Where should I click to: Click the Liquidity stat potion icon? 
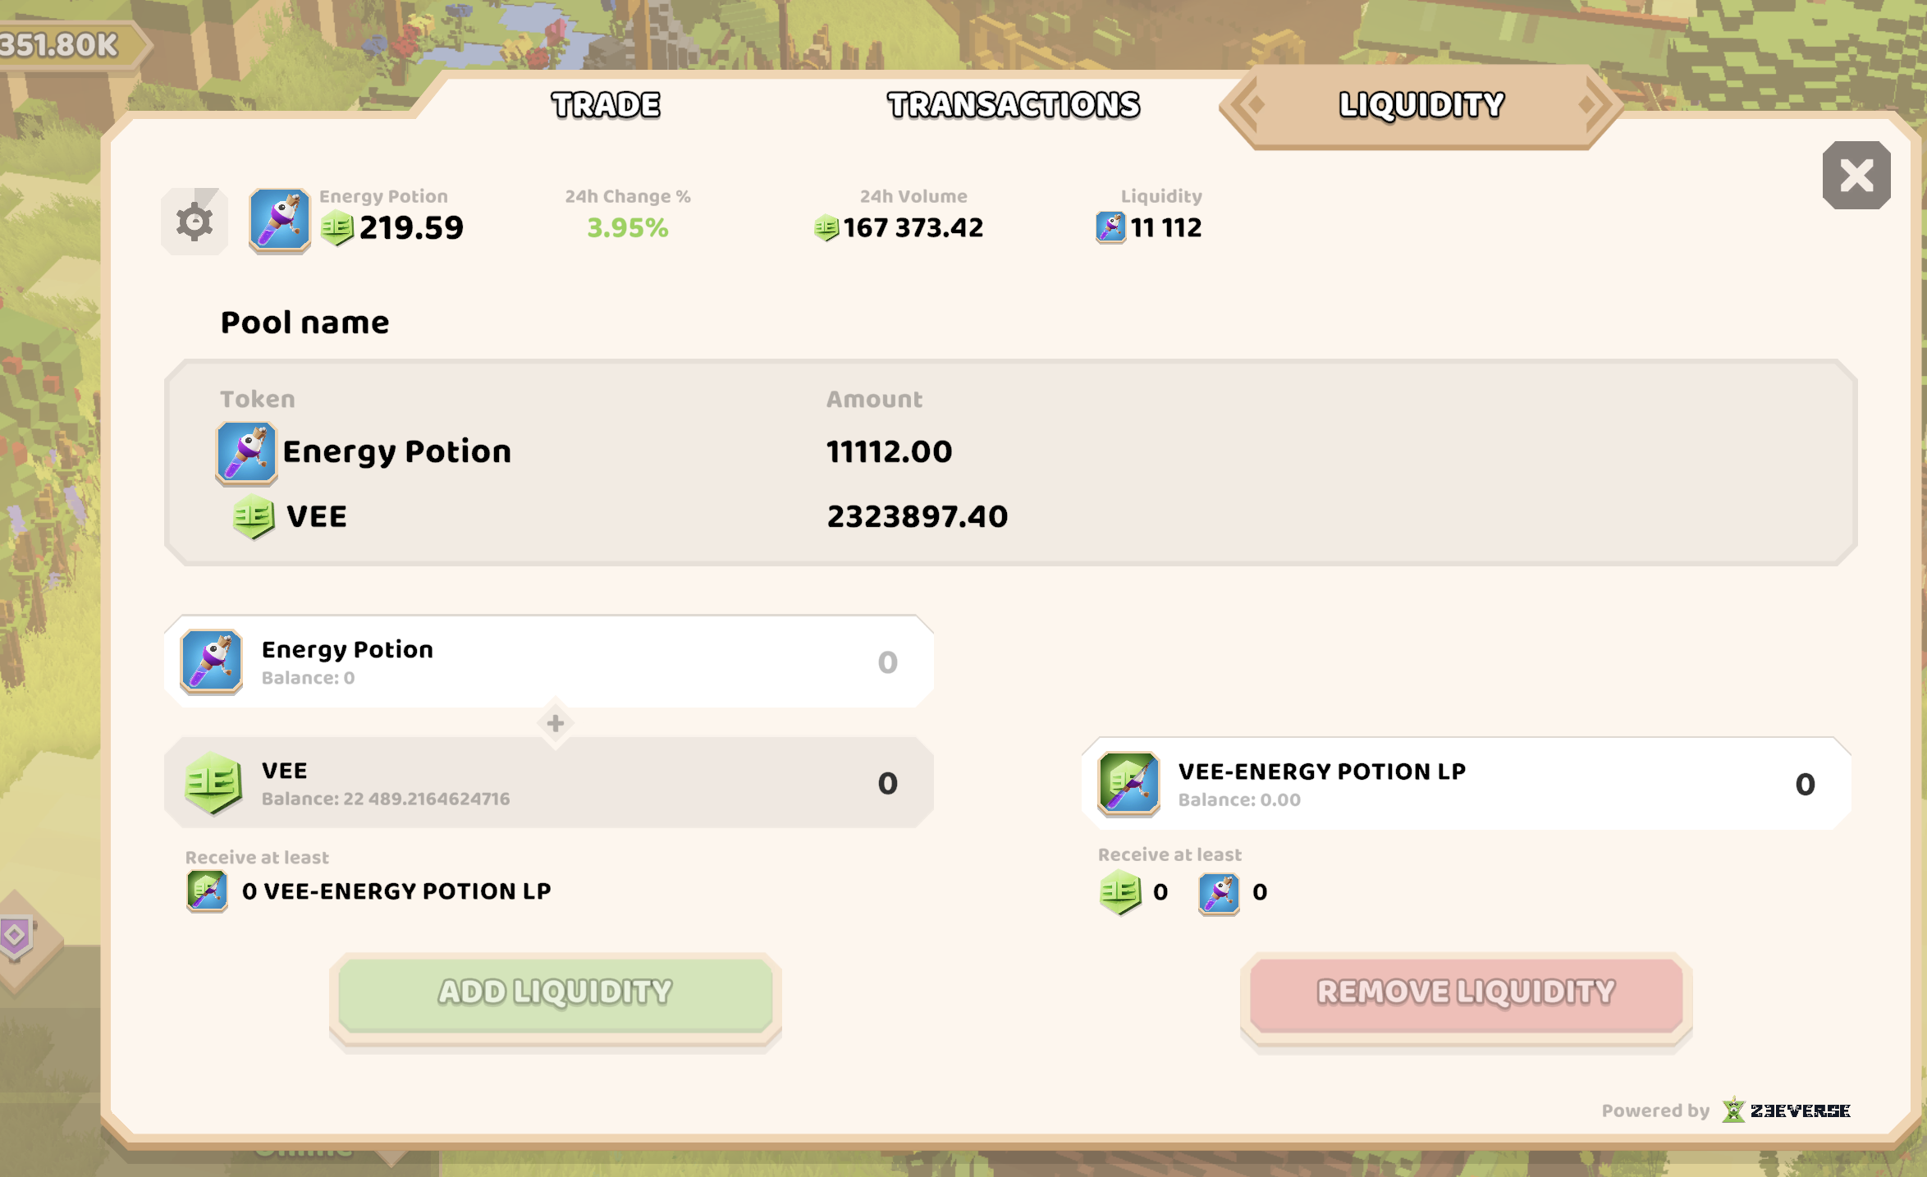1110,227
